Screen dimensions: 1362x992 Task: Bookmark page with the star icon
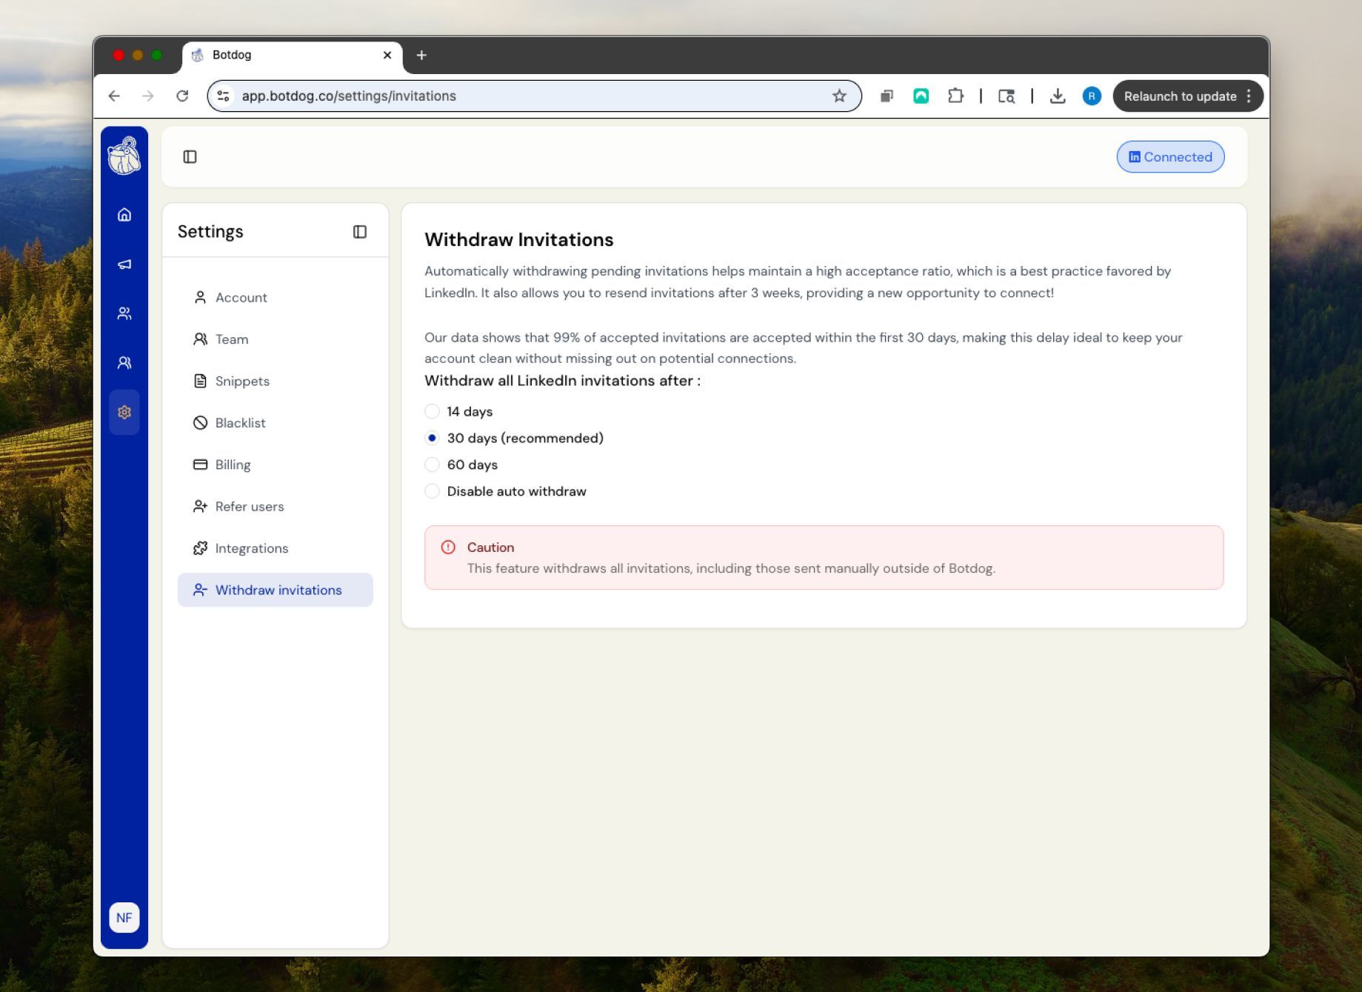click(x=839, y=96)
